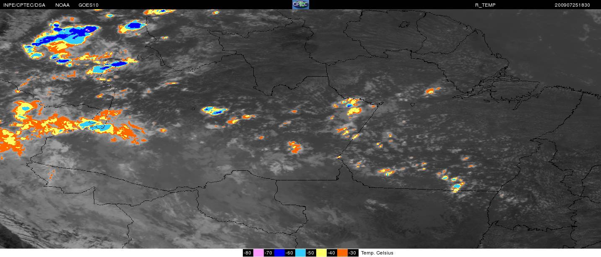Click the CPTEC logo in header
The height and width of the screenshot is (257, 601).
[x=300, y=5]
